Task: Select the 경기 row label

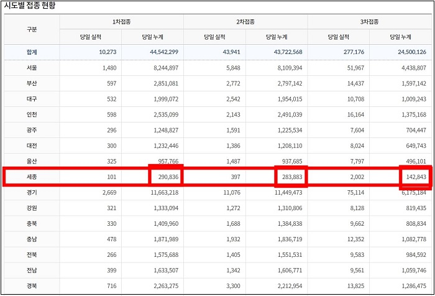Action: coord(32,192)
